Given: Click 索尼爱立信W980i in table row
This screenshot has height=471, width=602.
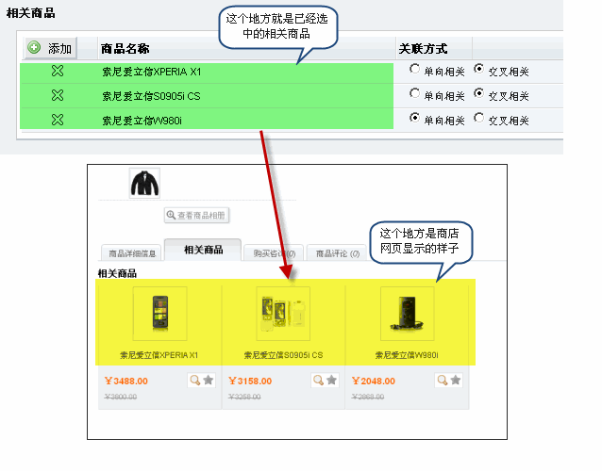Looking at the screenshot, I should 142,121.
